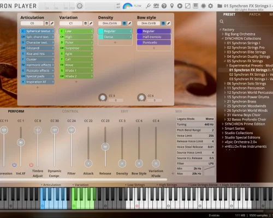
Task: Collapse 05 Synchron FX Strings folder
Action: tap(225, 61)
